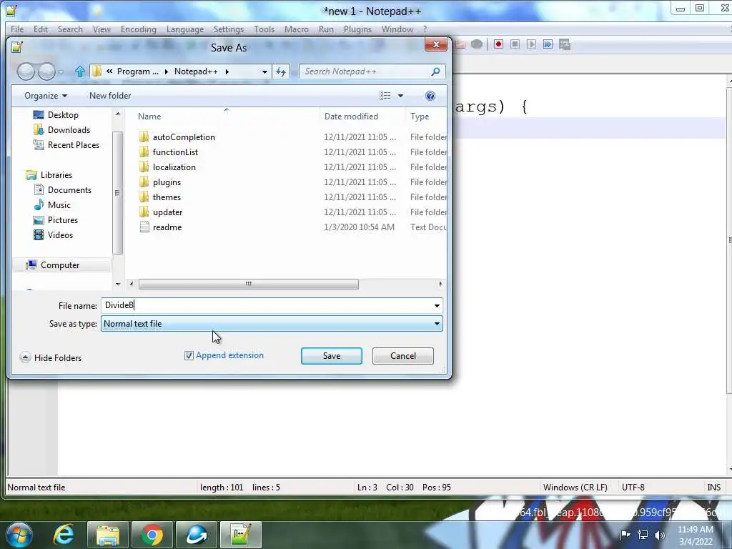Open the Plugins menu

coord(357,29)
